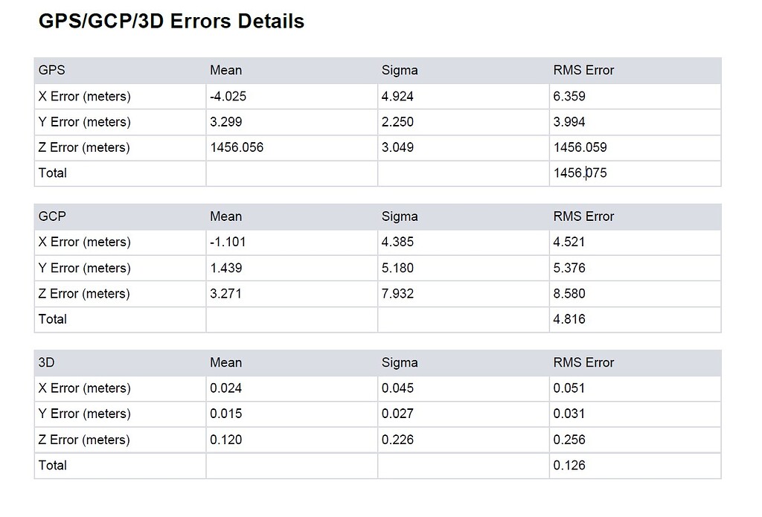The image size is (762, 517).
Task: Select the GPS table RMS Error header
Action: (583, 70)
